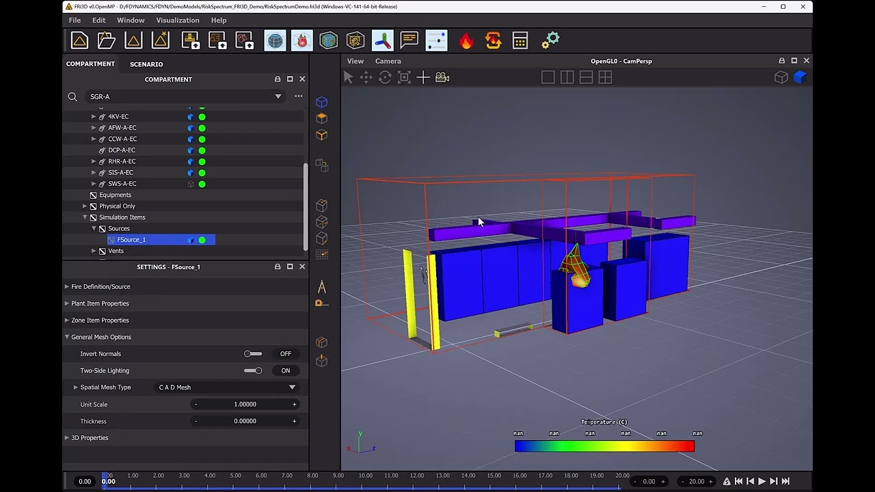The width and height of the screenshot is (875, 492).
Task: Click timeline marker at 10.00
Action: coord(366,476)
